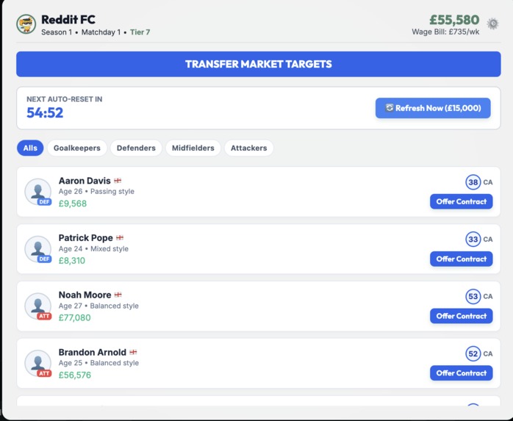
Task: Click the 38 CA rating badge
Action: point(473,182)
